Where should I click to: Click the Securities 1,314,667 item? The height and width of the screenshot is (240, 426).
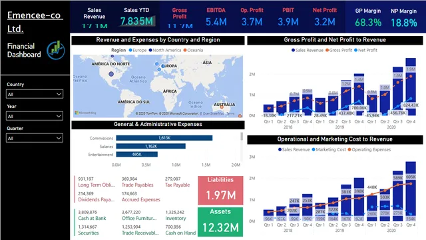click(x=89, y=230)
